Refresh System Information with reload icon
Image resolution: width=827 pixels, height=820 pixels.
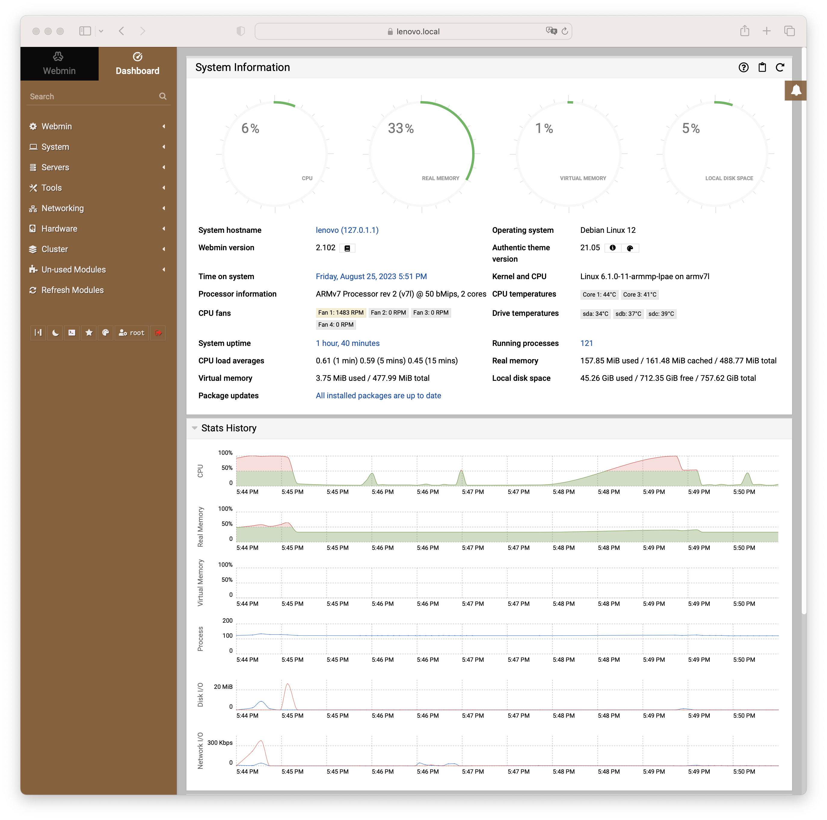[x=780, y=67]
